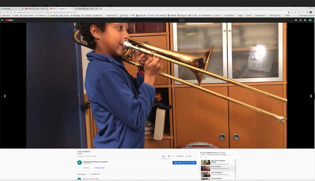Open the Víctor Ana Miquel 1 playlist video

click(x=218, y=174)
